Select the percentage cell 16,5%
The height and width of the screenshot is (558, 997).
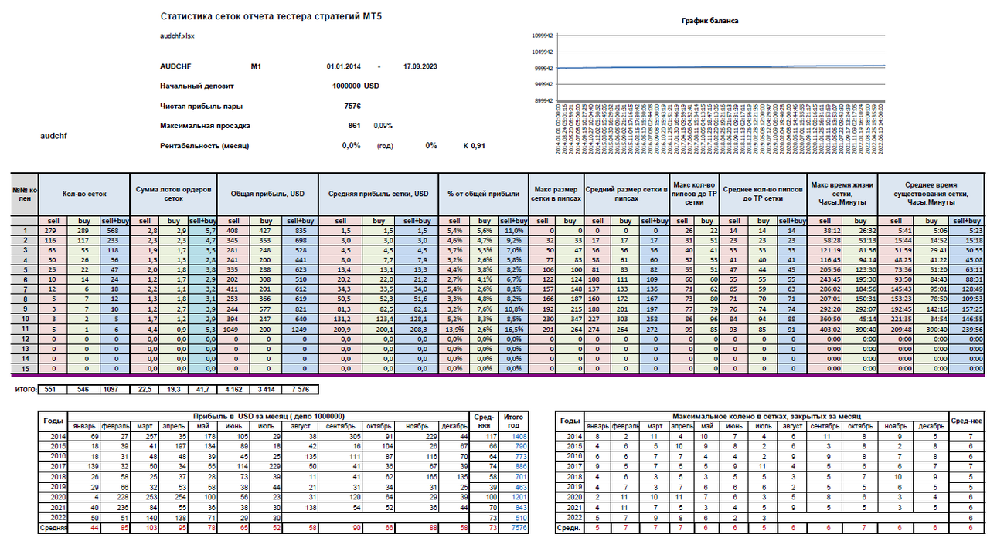[515, 329]
